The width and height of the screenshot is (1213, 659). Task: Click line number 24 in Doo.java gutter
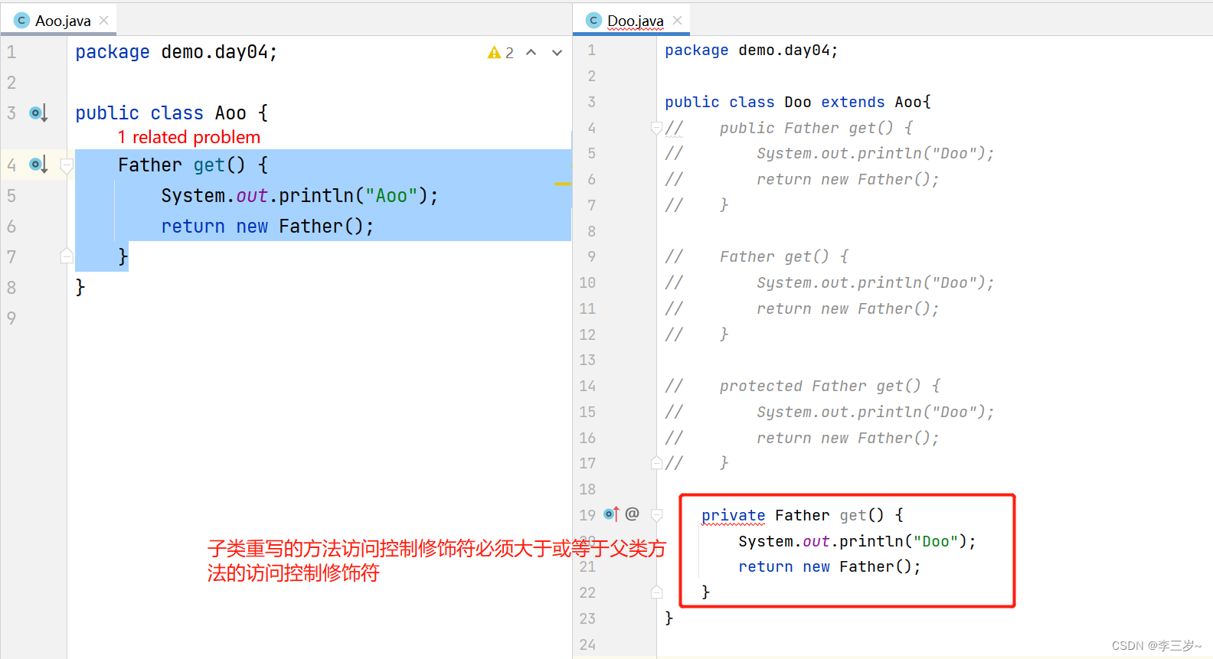[587, 644]
